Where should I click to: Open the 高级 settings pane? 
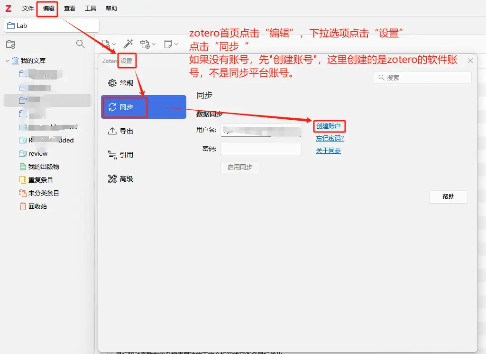pyautogui.click(x=144, y=179)
